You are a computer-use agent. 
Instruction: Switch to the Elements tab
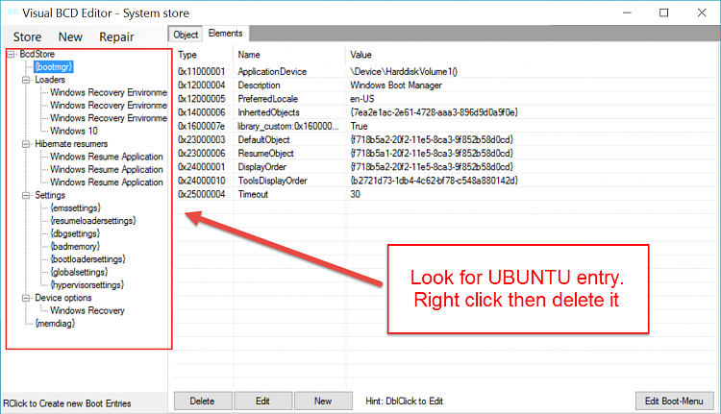pos(225,33)
